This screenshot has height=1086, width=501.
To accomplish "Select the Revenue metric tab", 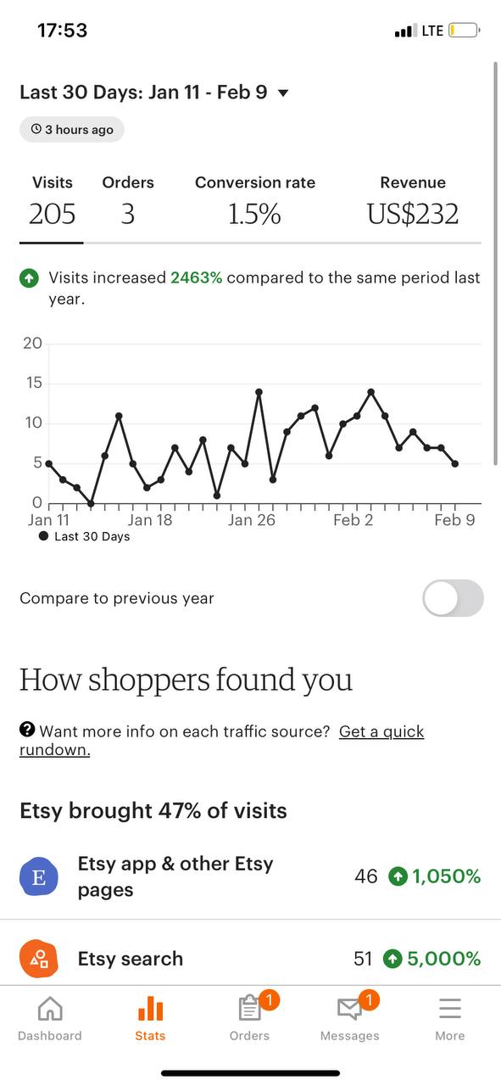I will coord(413,202).
